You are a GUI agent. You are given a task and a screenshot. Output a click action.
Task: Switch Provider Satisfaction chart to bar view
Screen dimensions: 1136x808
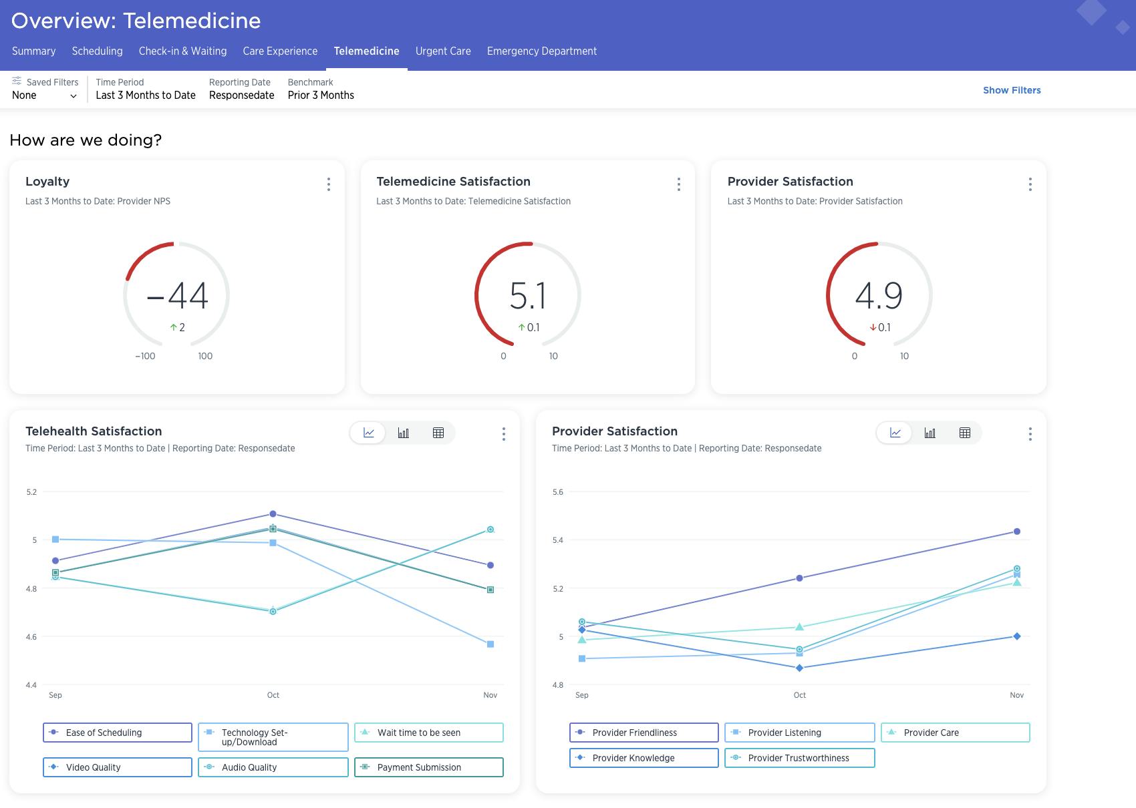(930, 433)
